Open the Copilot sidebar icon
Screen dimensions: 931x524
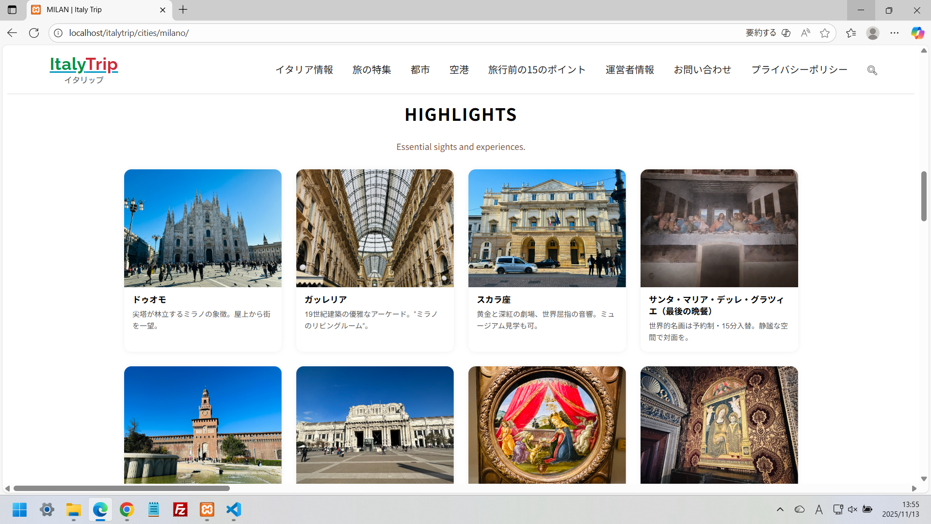(917, 33)
